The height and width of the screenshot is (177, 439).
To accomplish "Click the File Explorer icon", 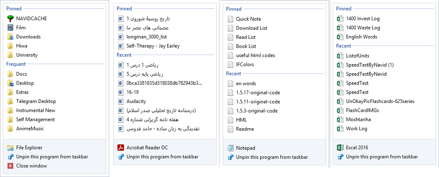I will tap(10, 148).
